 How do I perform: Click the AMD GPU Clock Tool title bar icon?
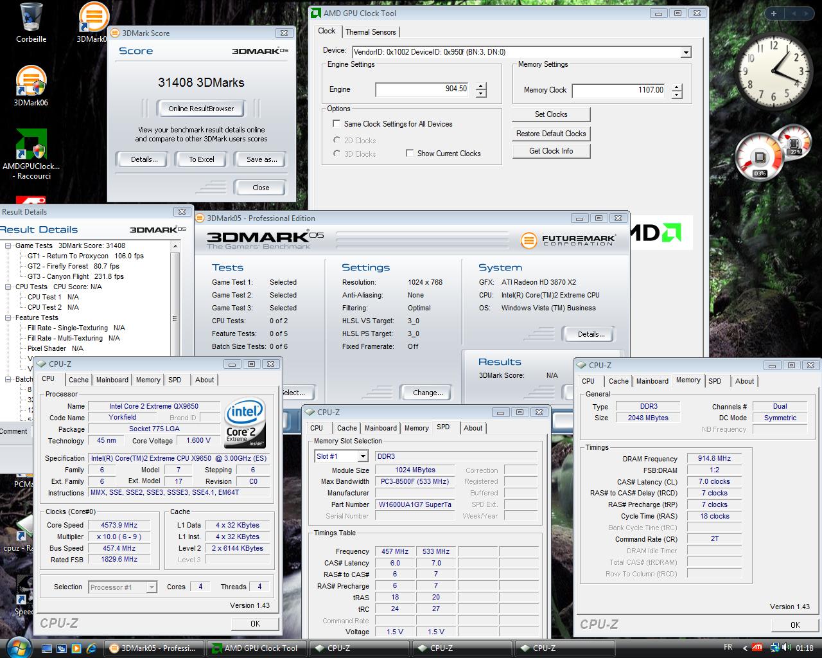pos(317,13)
